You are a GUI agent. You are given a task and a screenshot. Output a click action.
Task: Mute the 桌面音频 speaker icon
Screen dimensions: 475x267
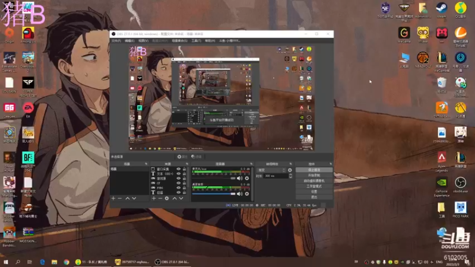tap(240, 194)
